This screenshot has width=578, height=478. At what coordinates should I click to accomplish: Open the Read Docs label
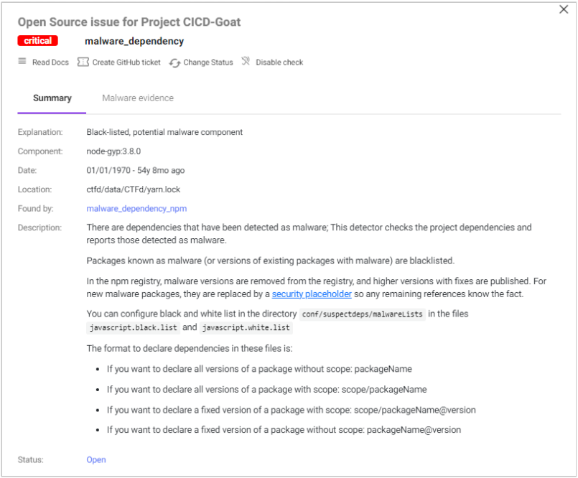50,62
